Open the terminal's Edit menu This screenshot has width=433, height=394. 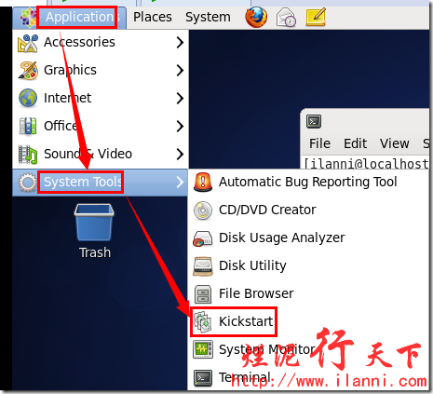click(x=356, y=143)
